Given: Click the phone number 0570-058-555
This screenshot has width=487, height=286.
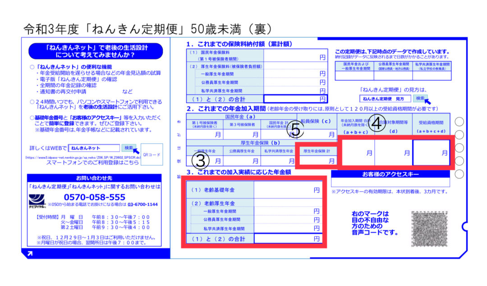Looking at the screenshot, I should point(95,197).
